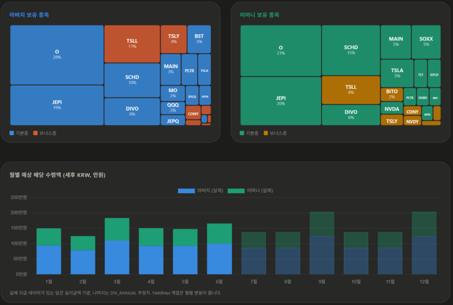Viewport: 453px width, 305px height.
Task: Select the TSLY 4% tile in father's holdings
Action: (173, 39)
